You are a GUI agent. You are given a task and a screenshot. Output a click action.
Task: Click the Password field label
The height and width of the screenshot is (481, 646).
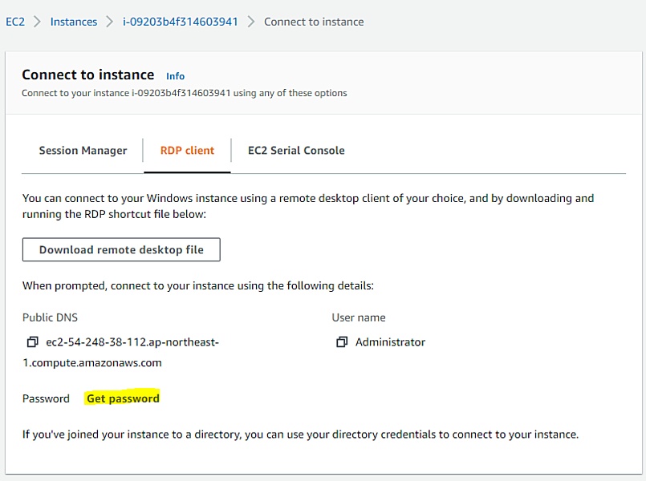tap(46, 398)
